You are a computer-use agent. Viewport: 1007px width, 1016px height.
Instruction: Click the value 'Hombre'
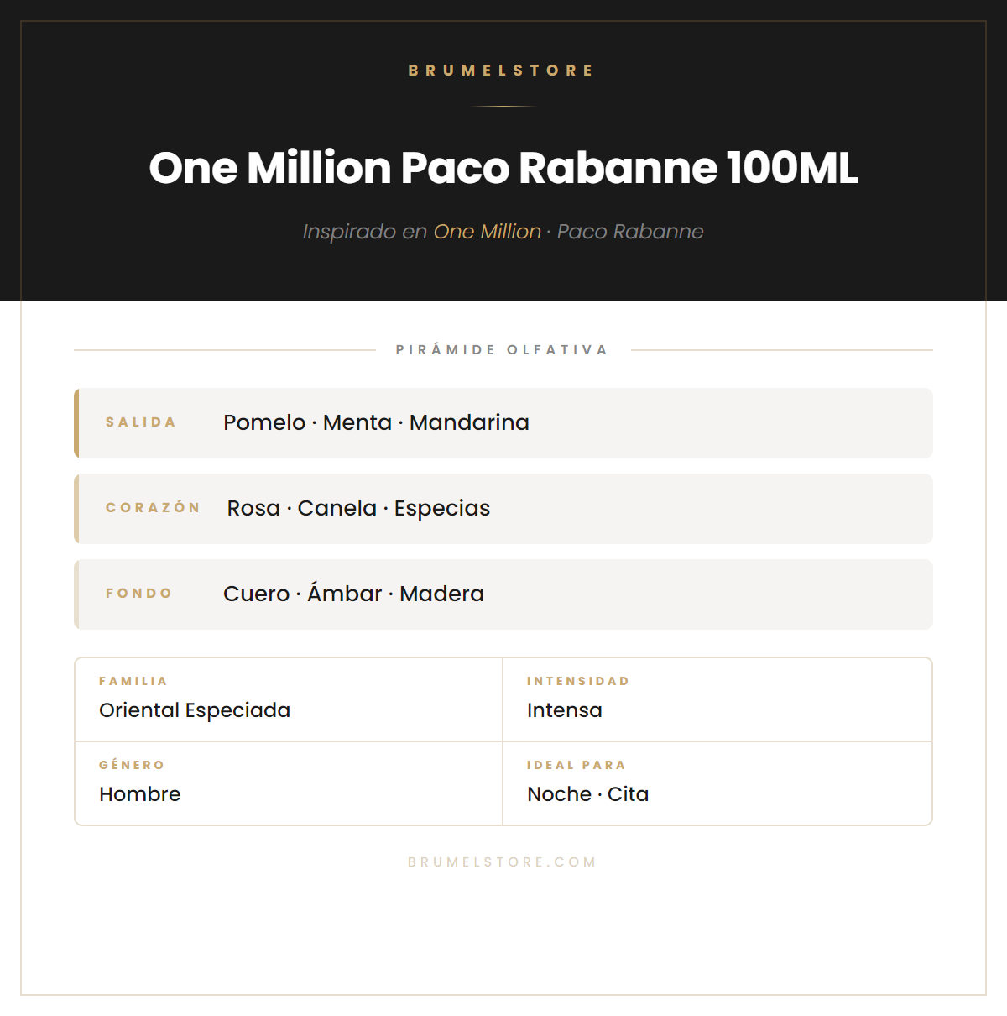pos(140,794)
